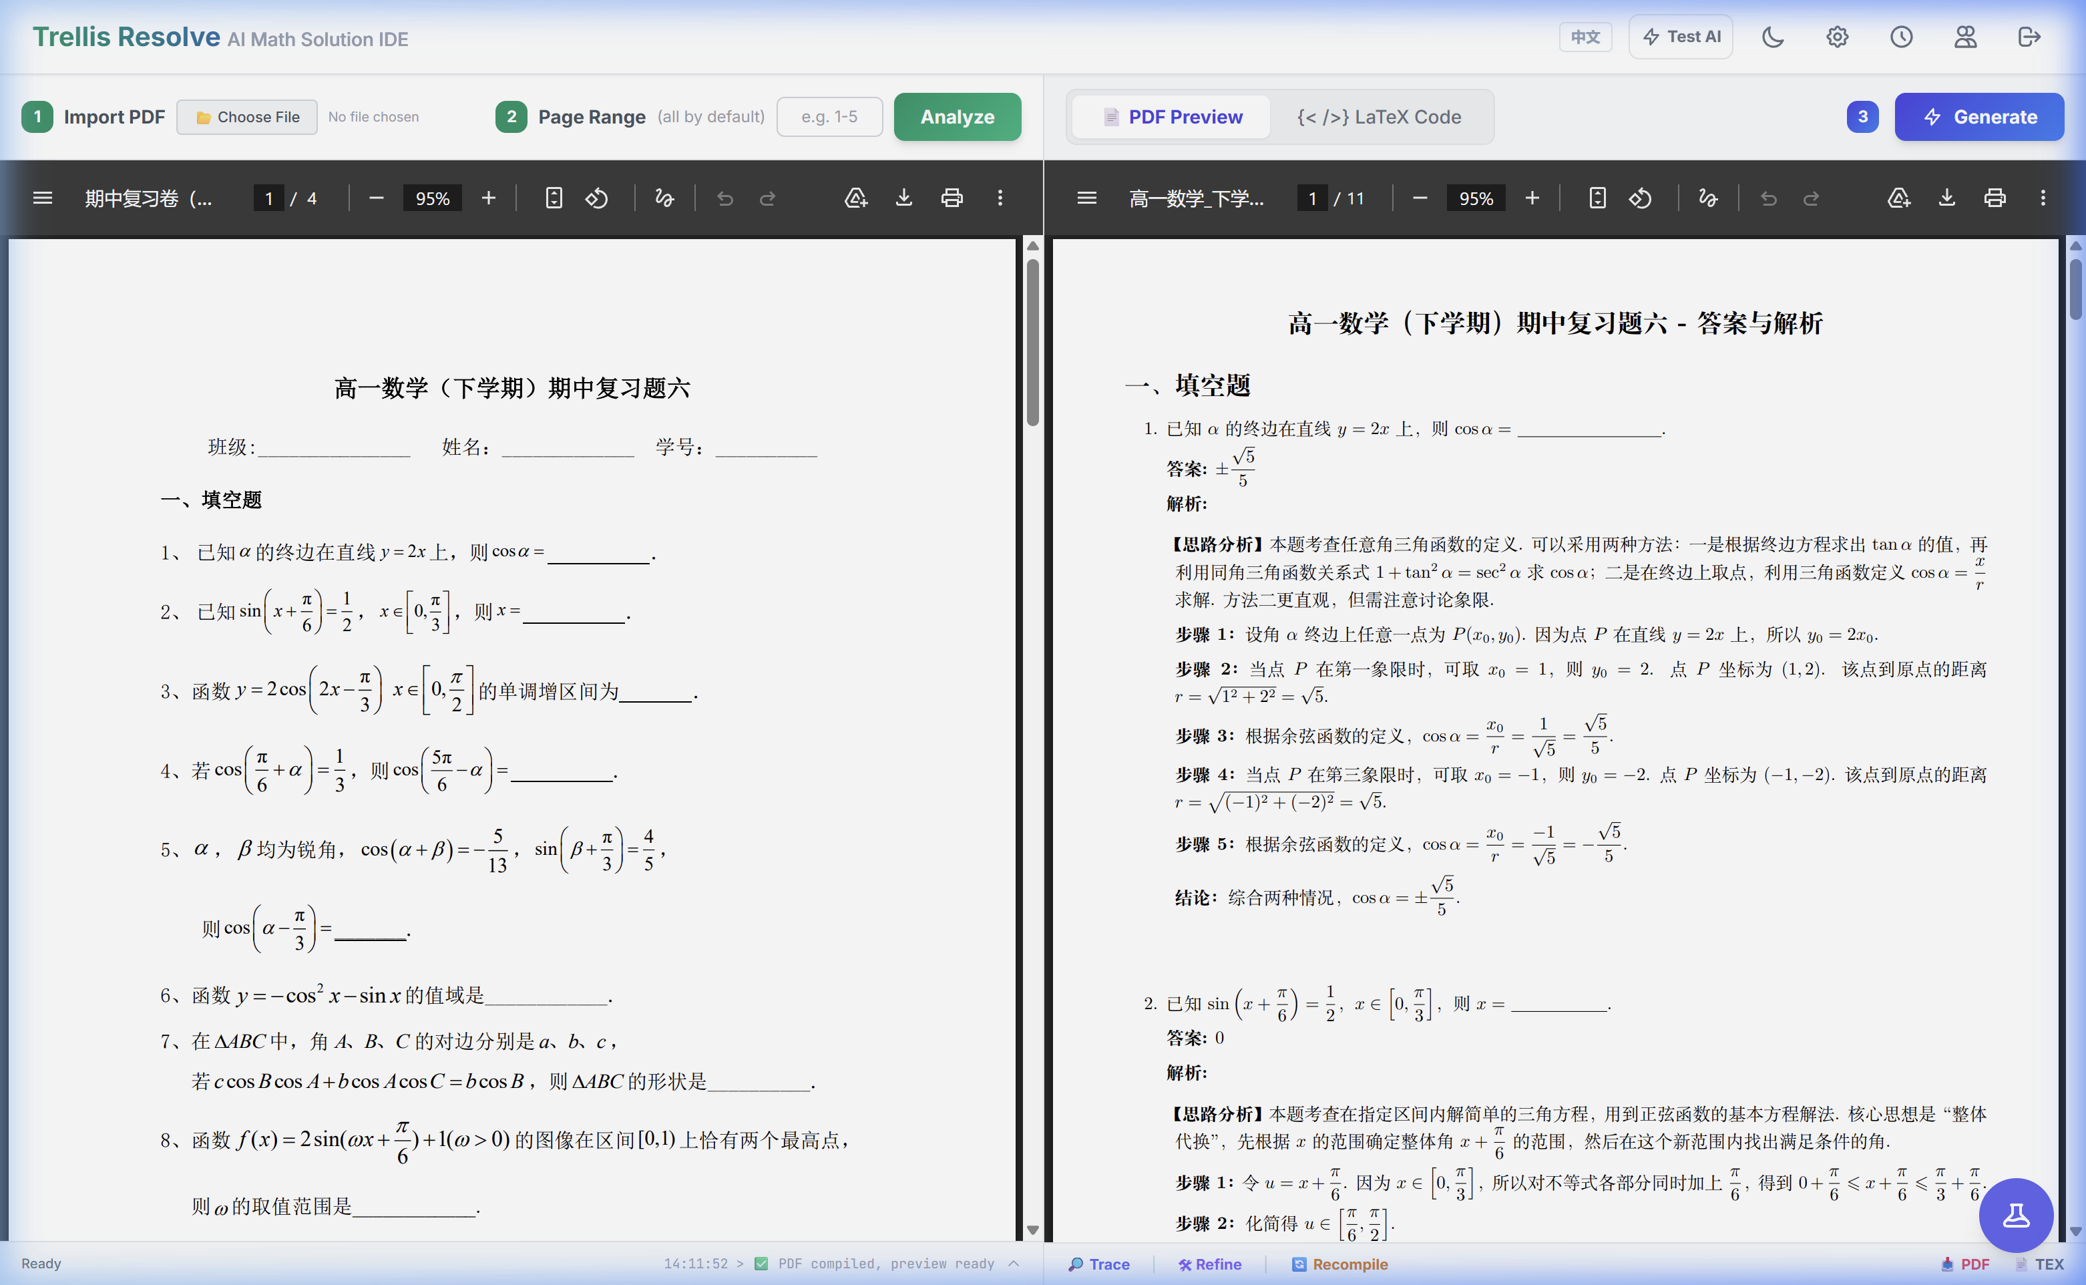Viewport: 2086px width, 1285px height.
Task: Zoom in on right PDF viewer
Action: (1532, 198)
